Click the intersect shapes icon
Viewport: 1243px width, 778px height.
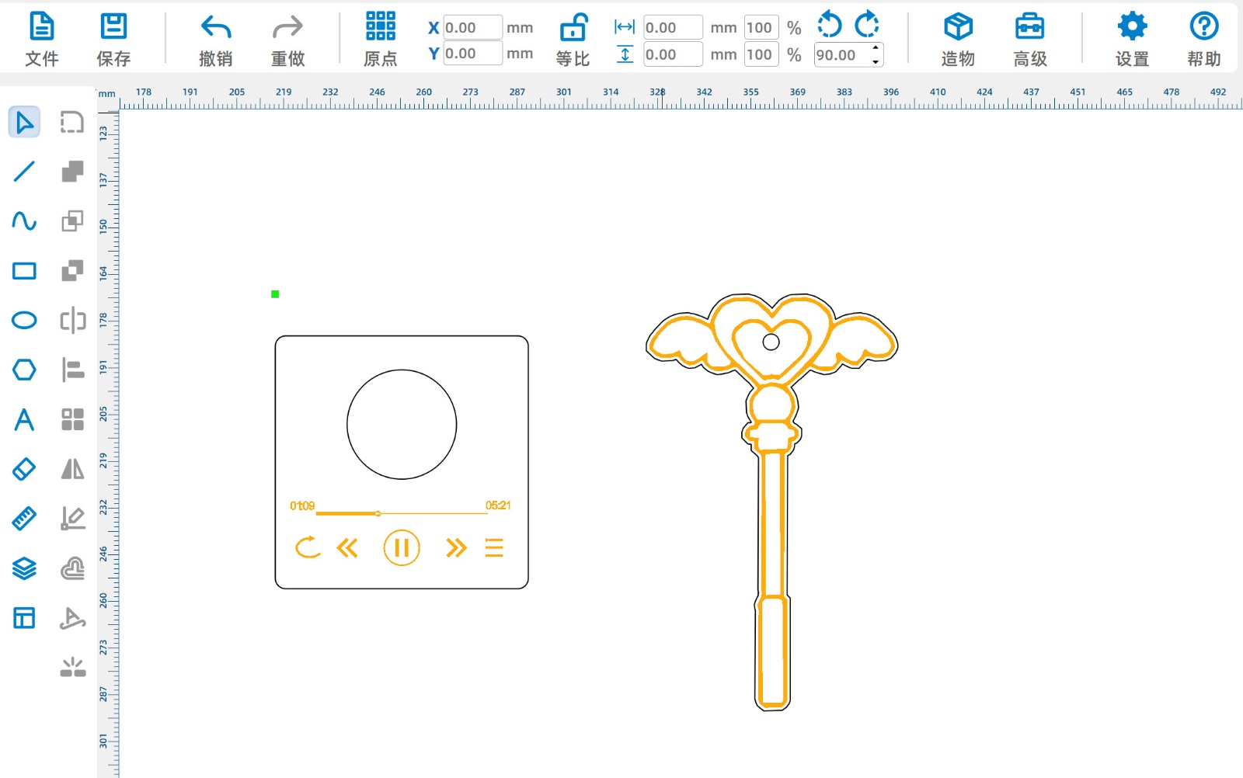click(x=72, y=221)
